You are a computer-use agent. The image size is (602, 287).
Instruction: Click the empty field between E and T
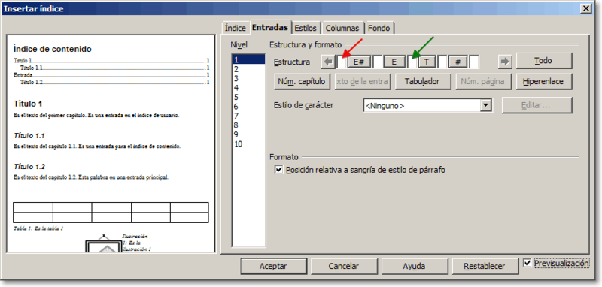[x=412, y=62]
